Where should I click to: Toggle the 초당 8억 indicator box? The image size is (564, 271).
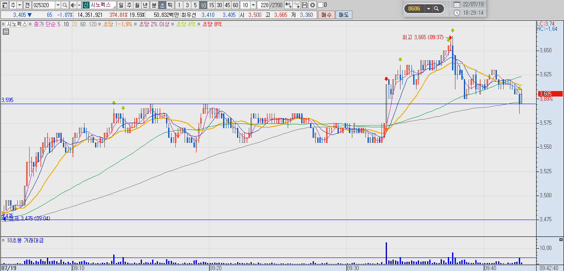pos(199,24)
